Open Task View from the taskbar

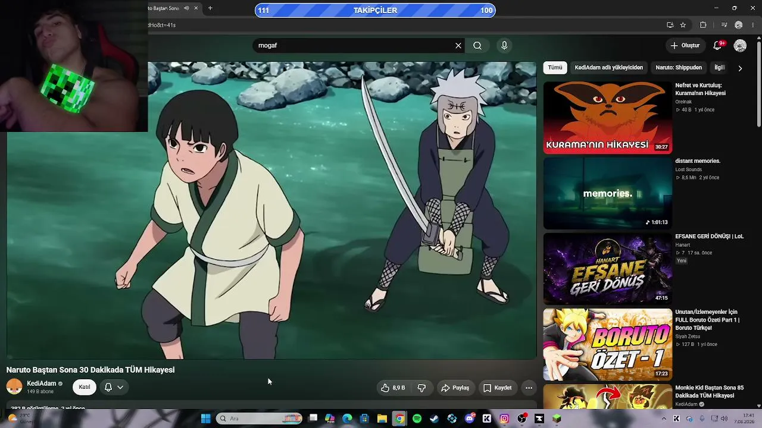pos(313,418)
